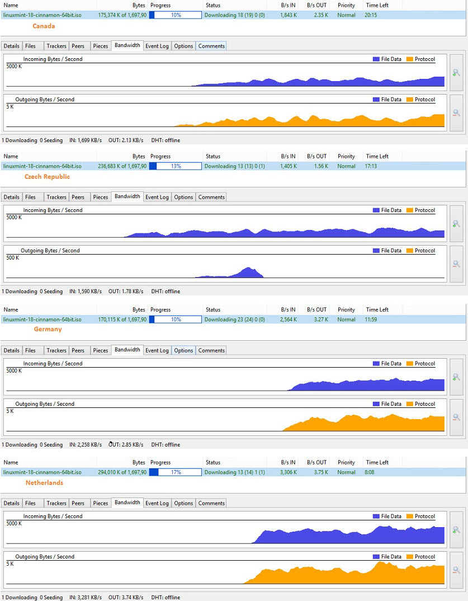Click 'DHT: offline' in the Canada status bar
The width and height of the screenshot is (468, 601).
(166, 140)
